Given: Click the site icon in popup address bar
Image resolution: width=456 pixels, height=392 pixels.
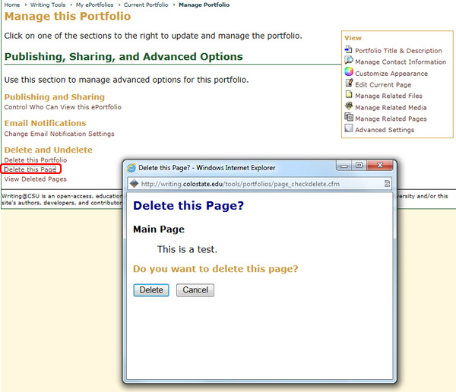Looking at the screenshot, I should pyautogui.click(x=134, y=184).
